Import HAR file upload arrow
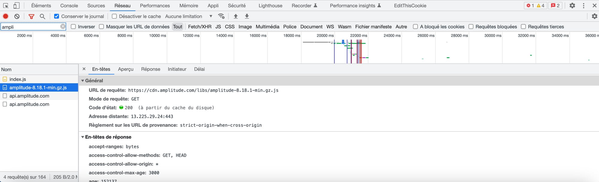The image size is (599, 182). coord(236,16)
